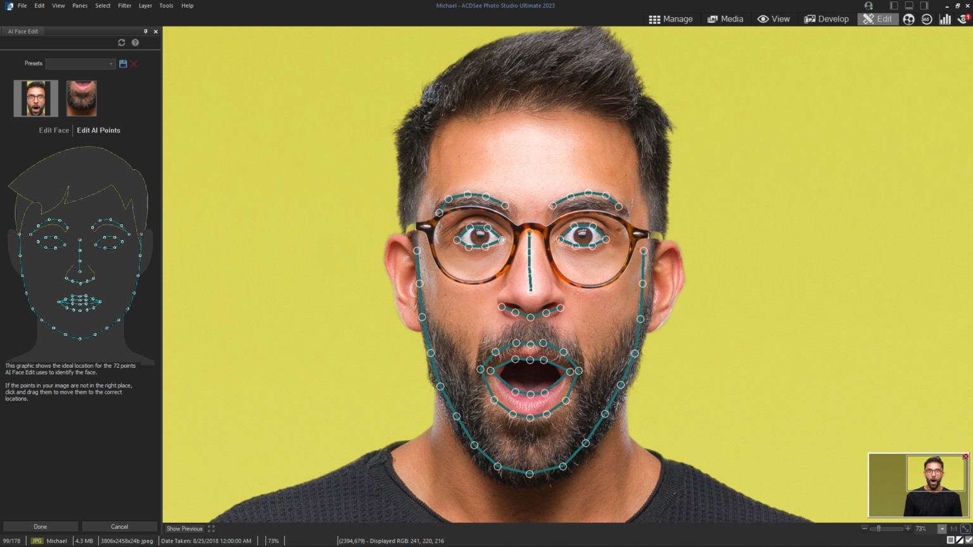973x547 pixels.
Task: Save current settings as a preset
Action: [123, 63]
